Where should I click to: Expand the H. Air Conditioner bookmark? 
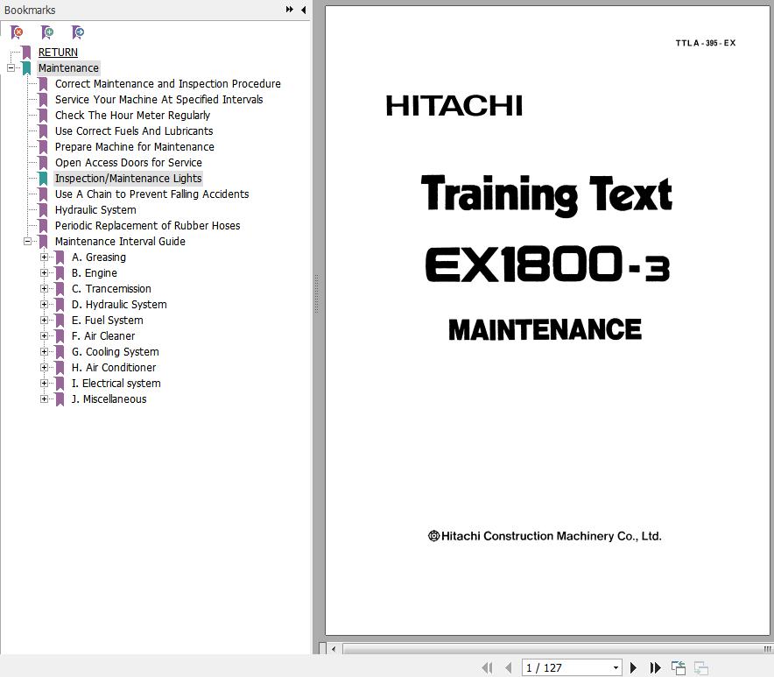(x=44, y=367)
